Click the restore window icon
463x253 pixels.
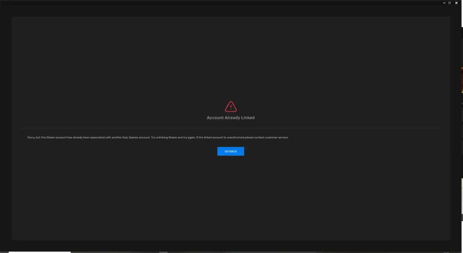pos(449,3)
